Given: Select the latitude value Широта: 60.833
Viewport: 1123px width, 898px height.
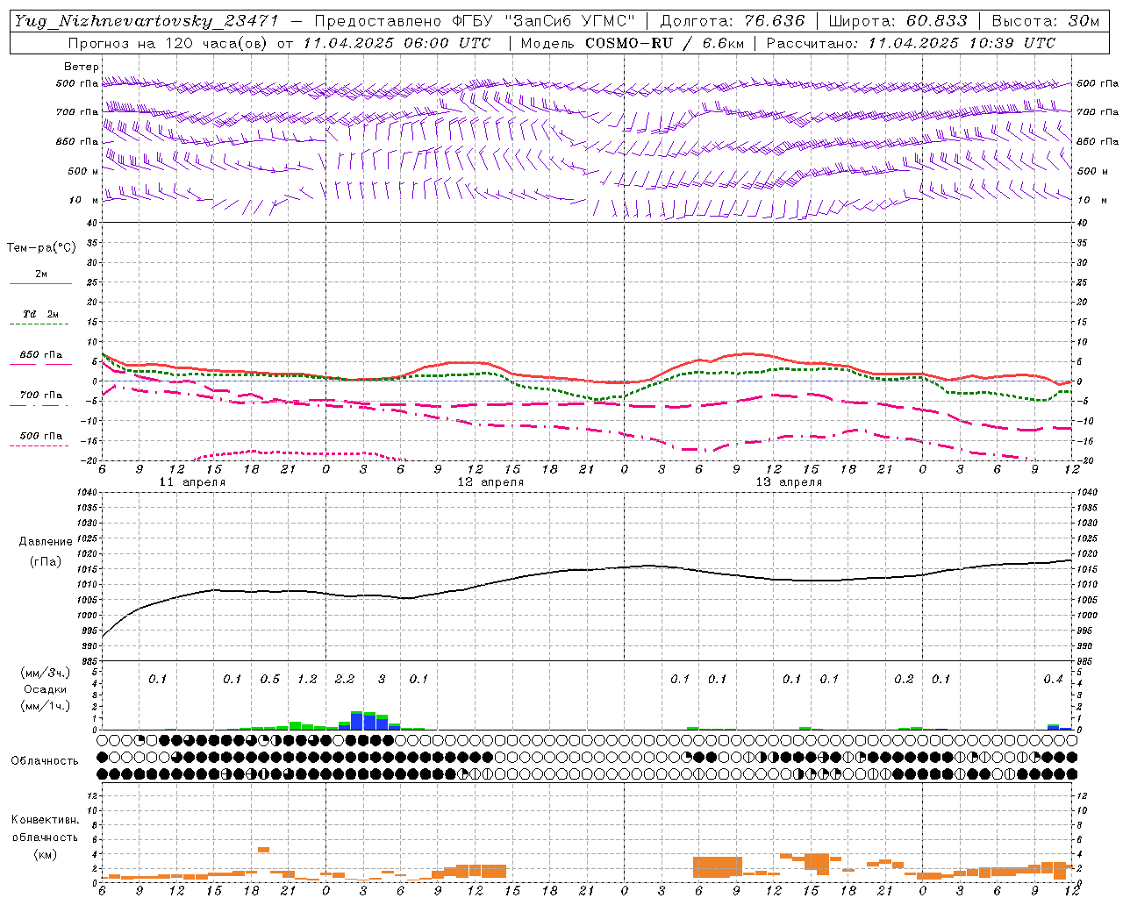Looking at the screenshot, I should [x=898, y=21].
